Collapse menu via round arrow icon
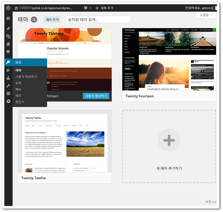The image size is (223, 212). pos(8,101)
